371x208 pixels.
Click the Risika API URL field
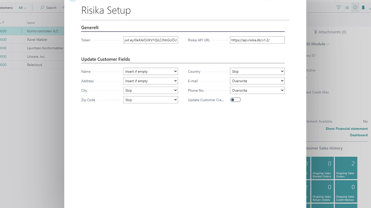click(257, 40)
